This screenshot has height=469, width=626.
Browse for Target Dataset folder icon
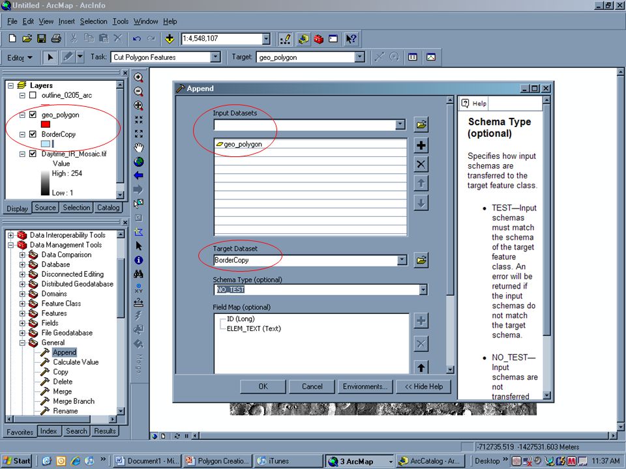point(421,261)
